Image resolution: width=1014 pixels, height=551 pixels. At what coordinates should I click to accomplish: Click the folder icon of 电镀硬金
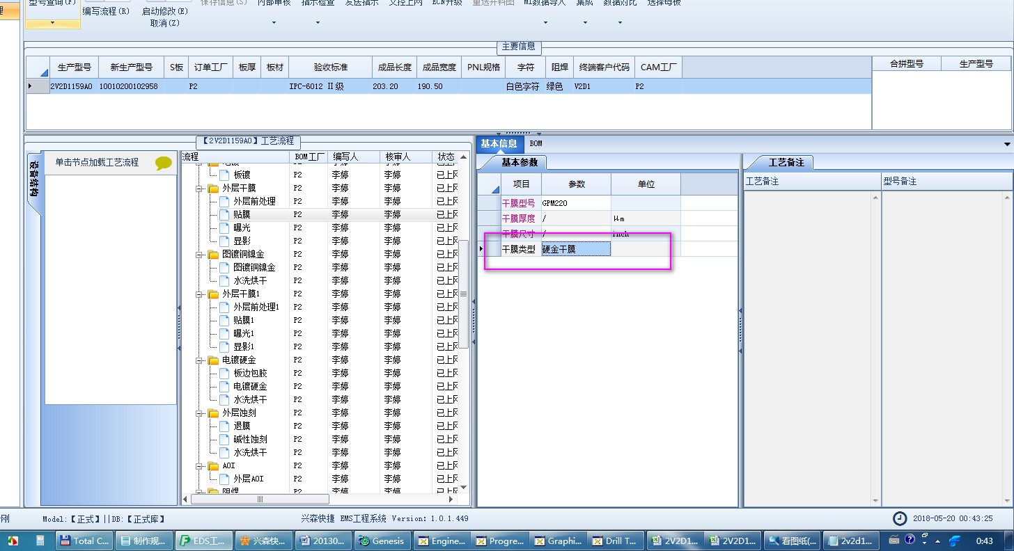tap(213, 360)
